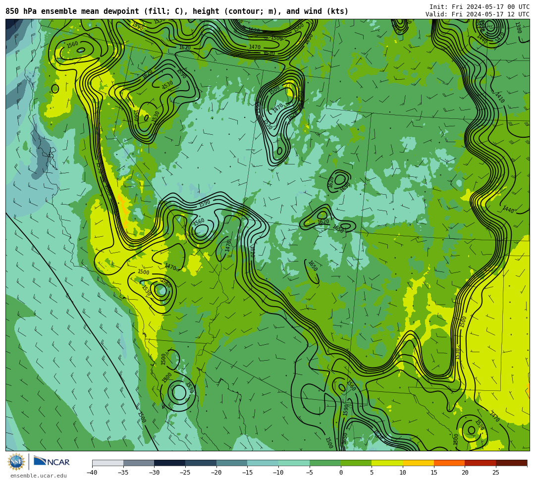535x482 pixels.
Task: Click the -35 colorbar tick label
Action: click(x=123, y=473)
